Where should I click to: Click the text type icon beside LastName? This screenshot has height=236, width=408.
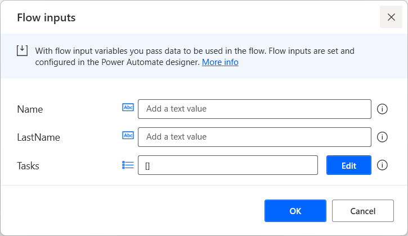pos(128,136)
